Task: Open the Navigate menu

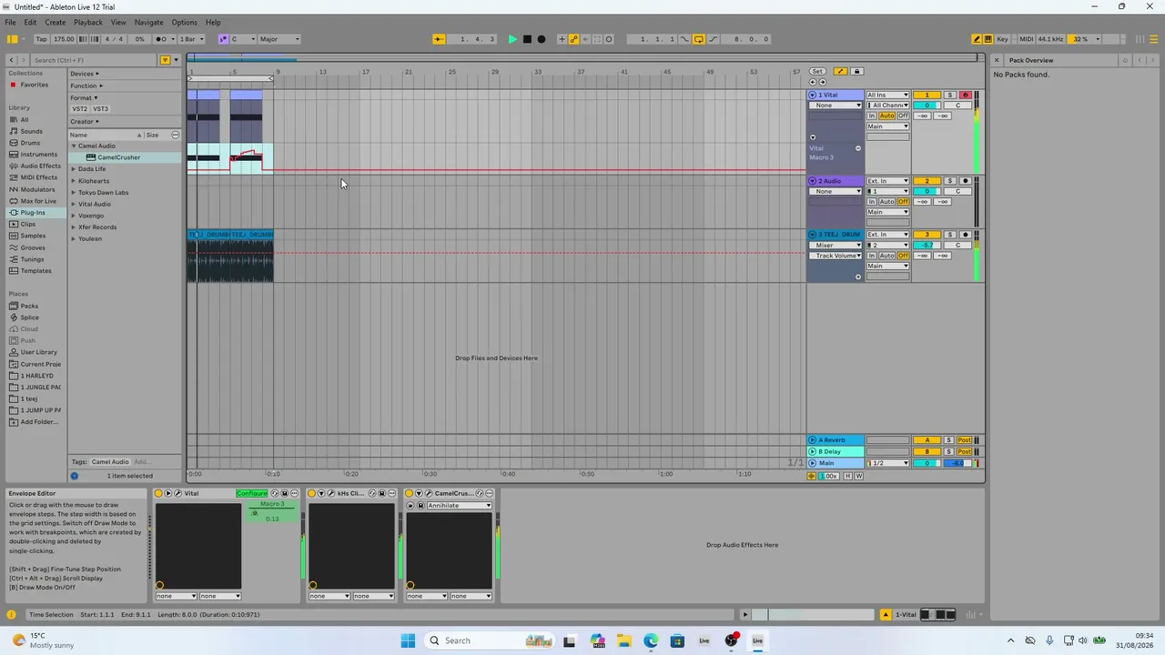Action: click(148, 22)
